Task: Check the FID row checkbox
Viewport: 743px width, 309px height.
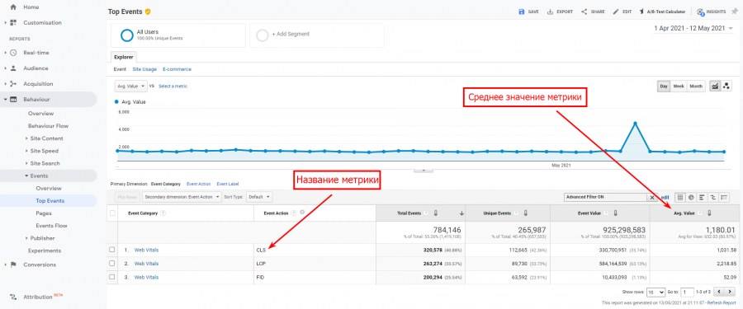Action: [111, 277]
